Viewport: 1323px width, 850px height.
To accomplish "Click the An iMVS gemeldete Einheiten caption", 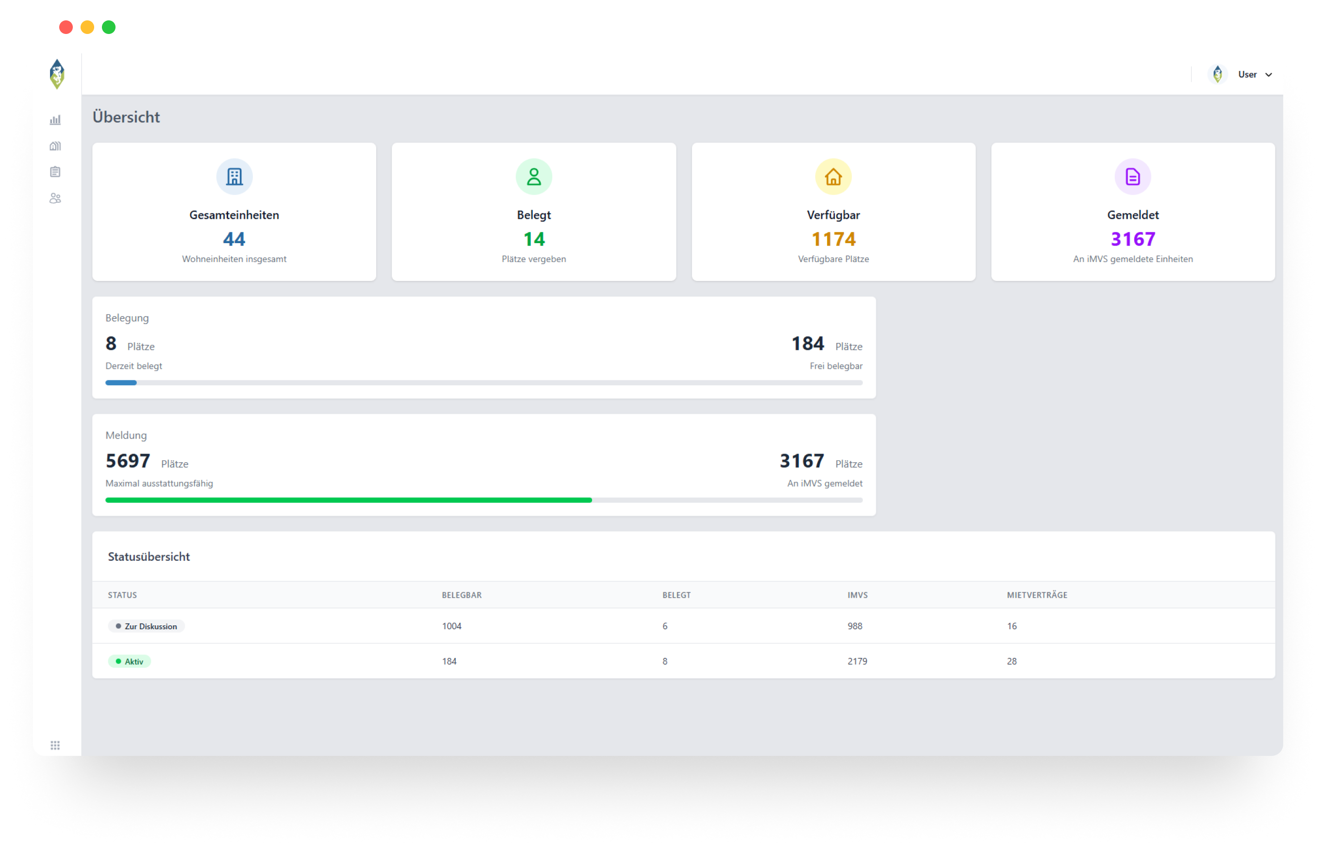I will click(1132, 259).
